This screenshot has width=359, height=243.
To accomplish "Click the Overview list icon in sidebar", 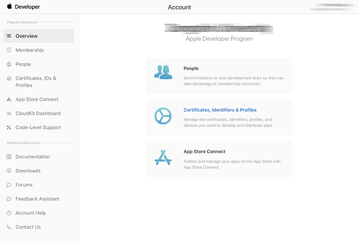I will pyautogui.click(x=9, y=36).
